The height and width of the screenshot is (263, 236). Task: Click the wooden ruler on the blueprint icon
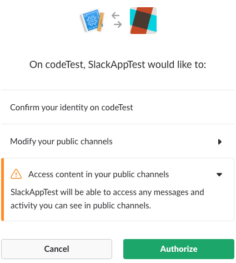[101, 22]
